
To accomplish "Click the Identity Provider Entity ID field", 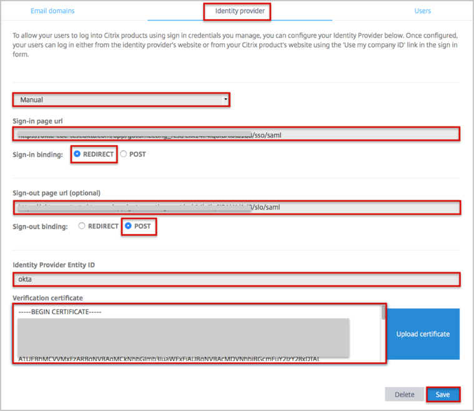I will pyautogui.click(x=236, y=279).
